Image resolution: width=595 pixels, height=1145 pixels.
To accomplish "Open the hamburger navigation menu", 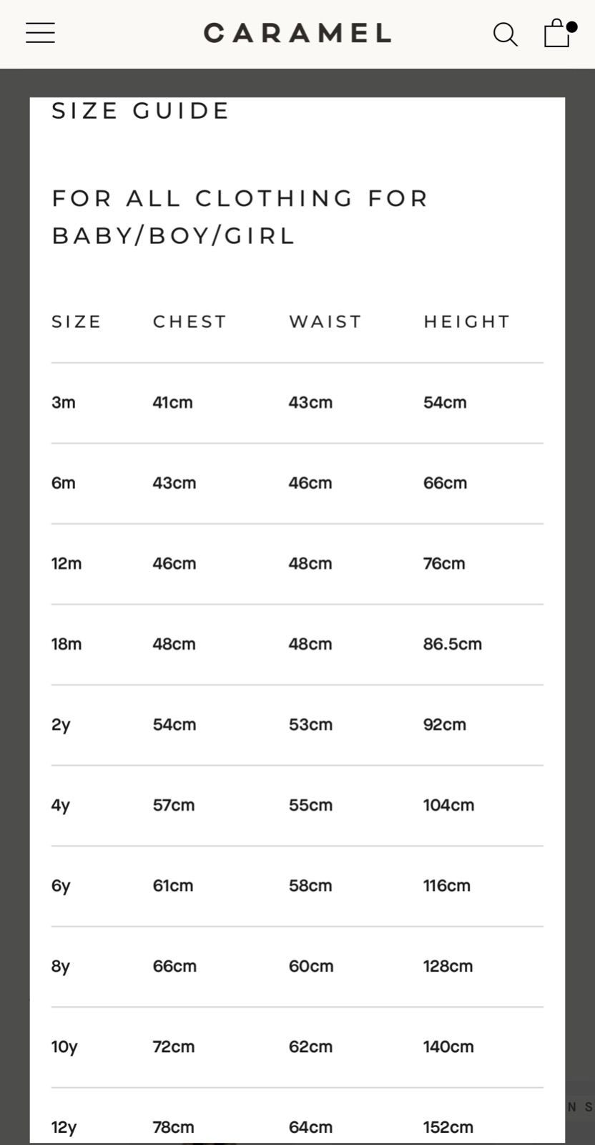I will 40,33.
